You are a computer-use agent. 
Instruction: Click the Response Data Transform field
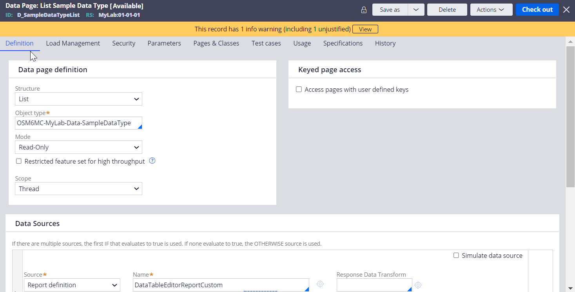[x=374, y=285]
